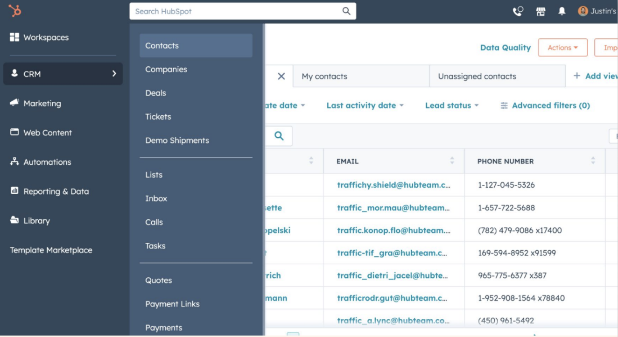
Task: Open the Create date filter dropdown
Action: [x=285, y=105]
